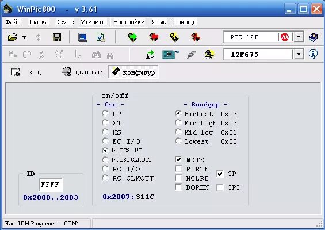The image size is (325, 230).
Task: Click the Microchip logo in family box
Action: click(x=285, y=37)
